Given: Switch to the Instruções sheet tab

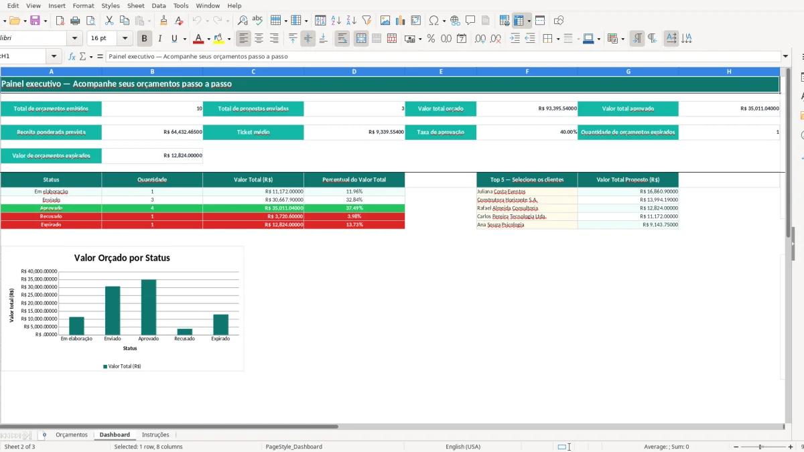Looking at the screenshot, I should click(155, 435).
